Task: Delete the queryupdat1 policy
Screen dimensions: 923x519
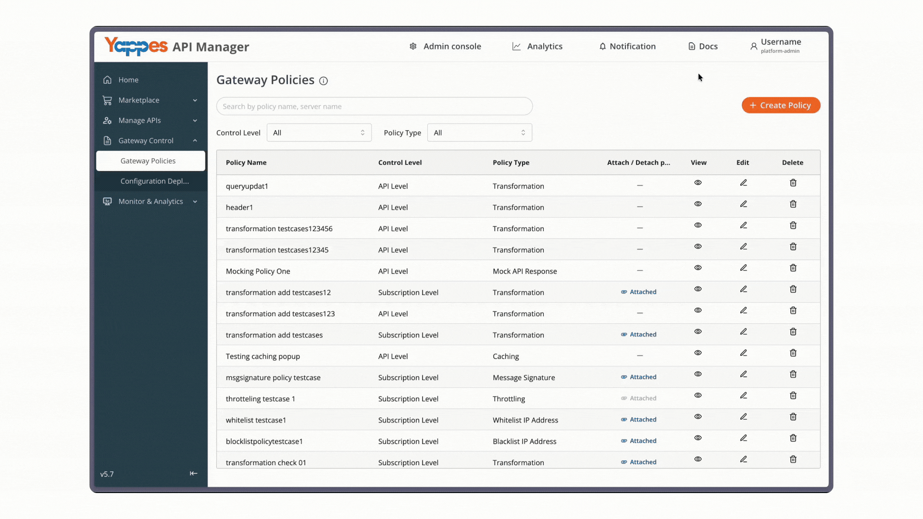Action: point(793,183)
